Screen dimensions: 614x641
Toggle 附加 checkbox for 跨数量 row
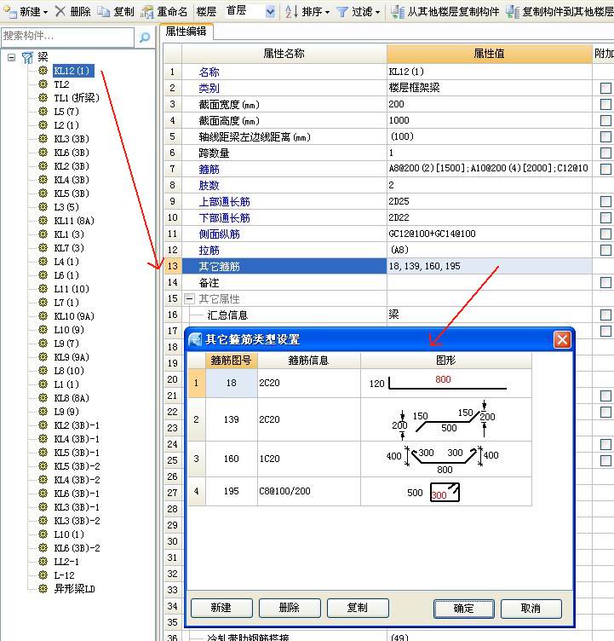coord(605,153)
